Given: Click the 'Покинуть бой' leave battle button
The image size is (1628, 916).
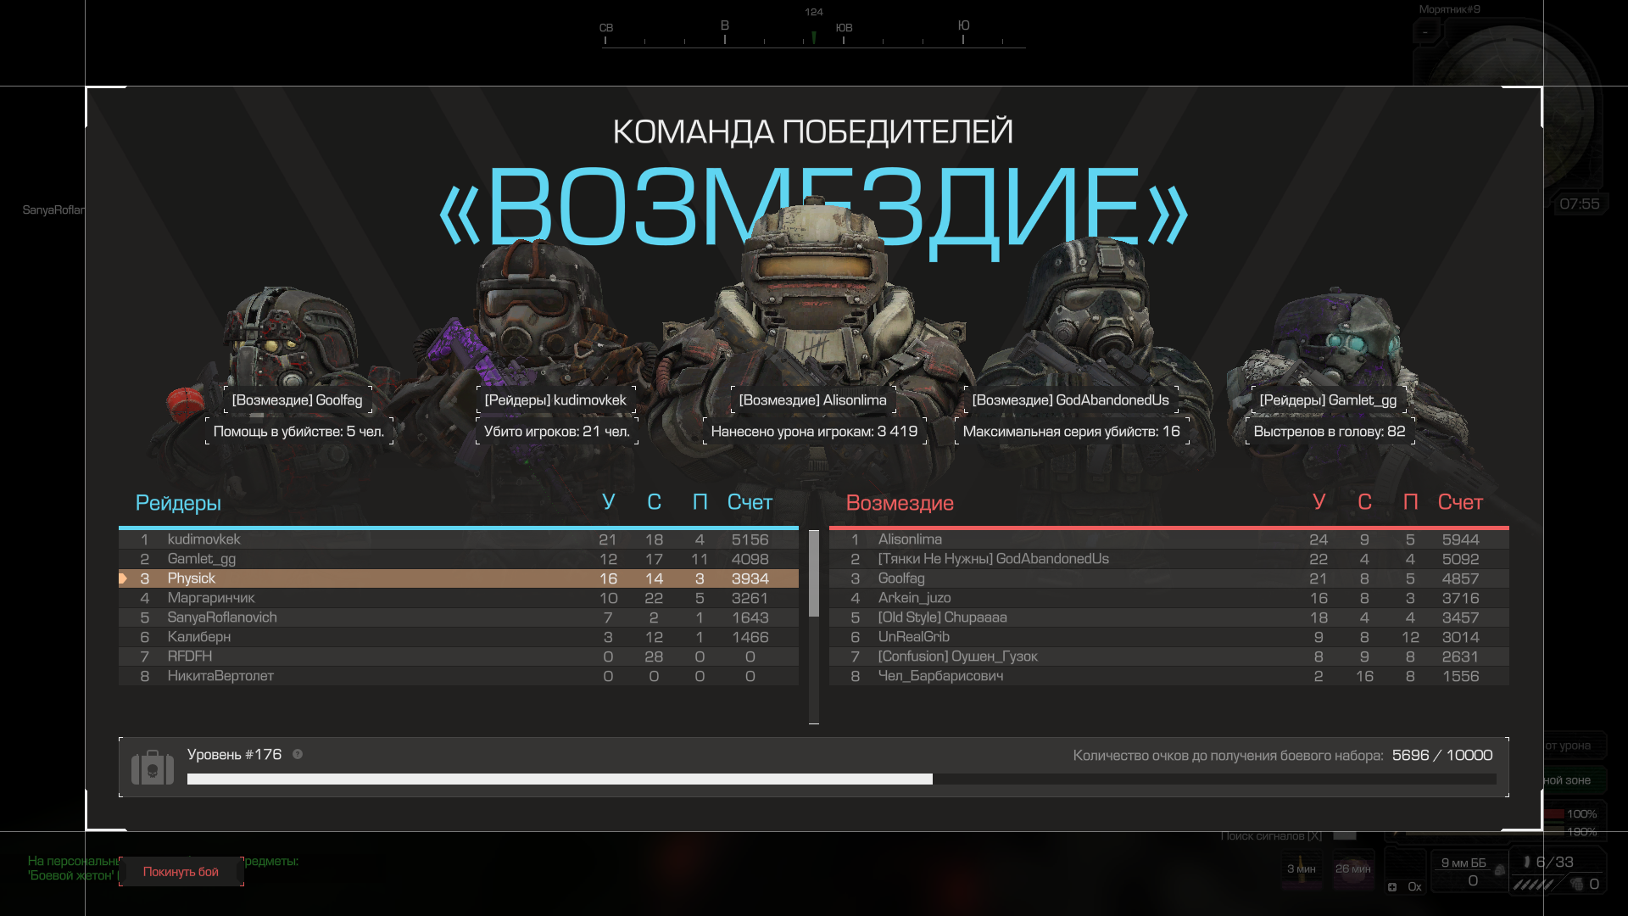Looking at the screenshot, I should coord(181,872).
